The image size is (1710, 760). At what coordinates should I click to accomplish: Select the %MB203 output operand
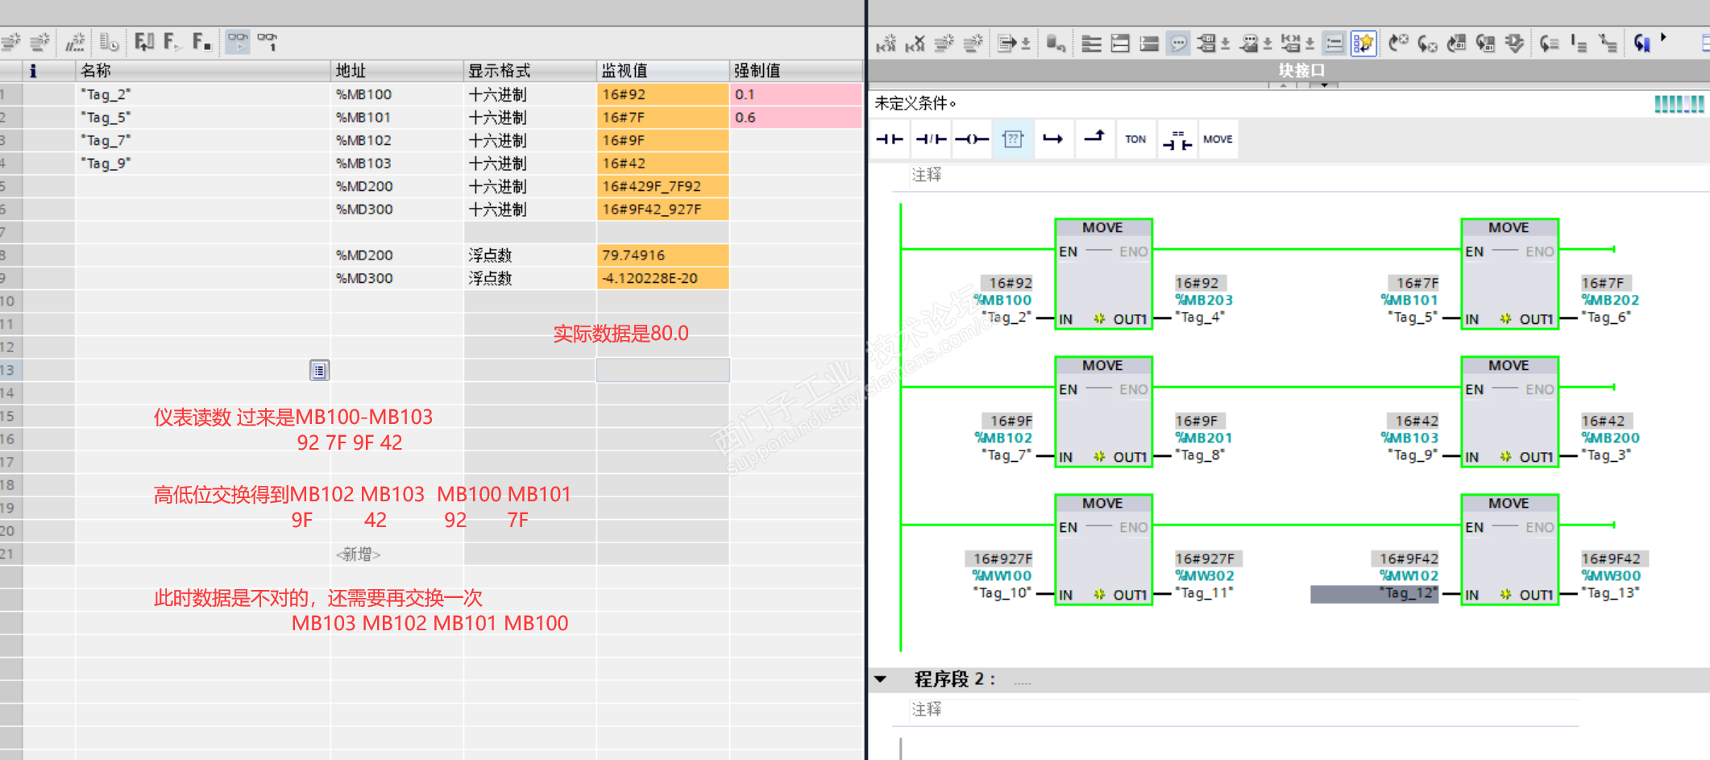coord(1204,300)
